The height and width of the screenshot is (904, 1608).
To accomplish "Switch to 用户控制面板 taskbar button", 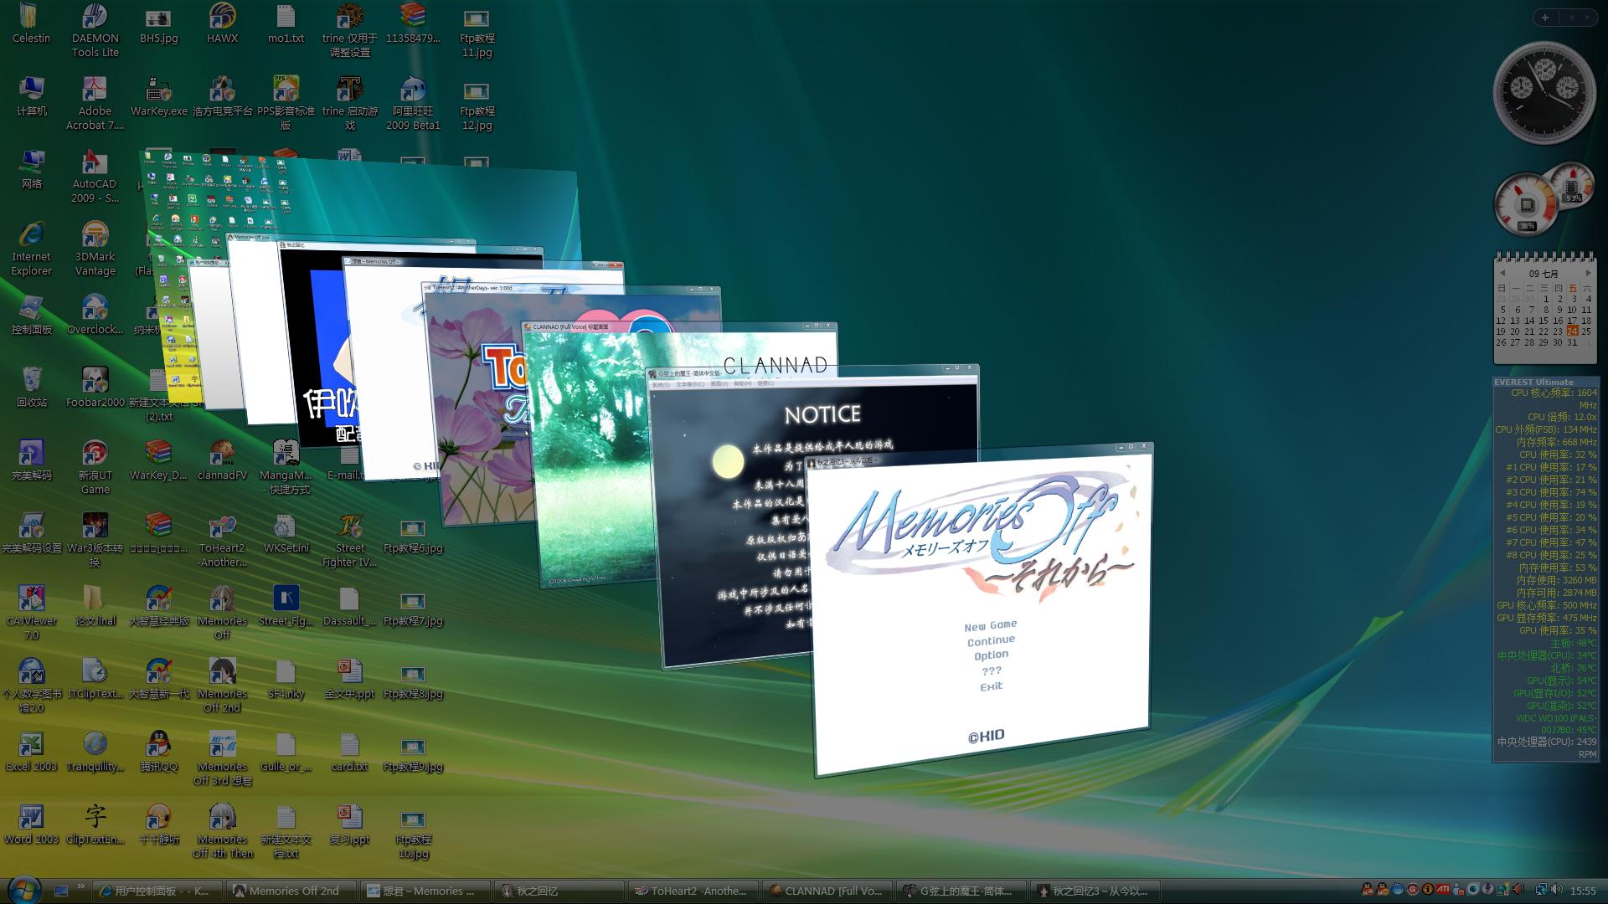I will click(158, 891).
